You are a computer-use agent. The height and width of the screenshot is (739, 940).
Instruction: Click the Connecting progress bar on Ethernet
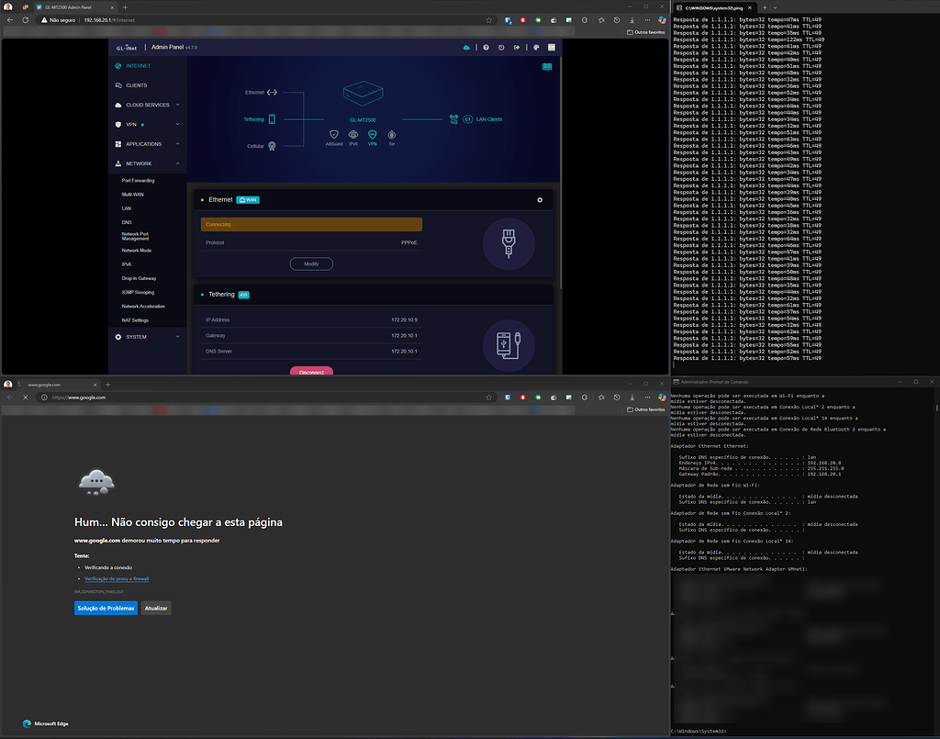[x=309, y=224]
